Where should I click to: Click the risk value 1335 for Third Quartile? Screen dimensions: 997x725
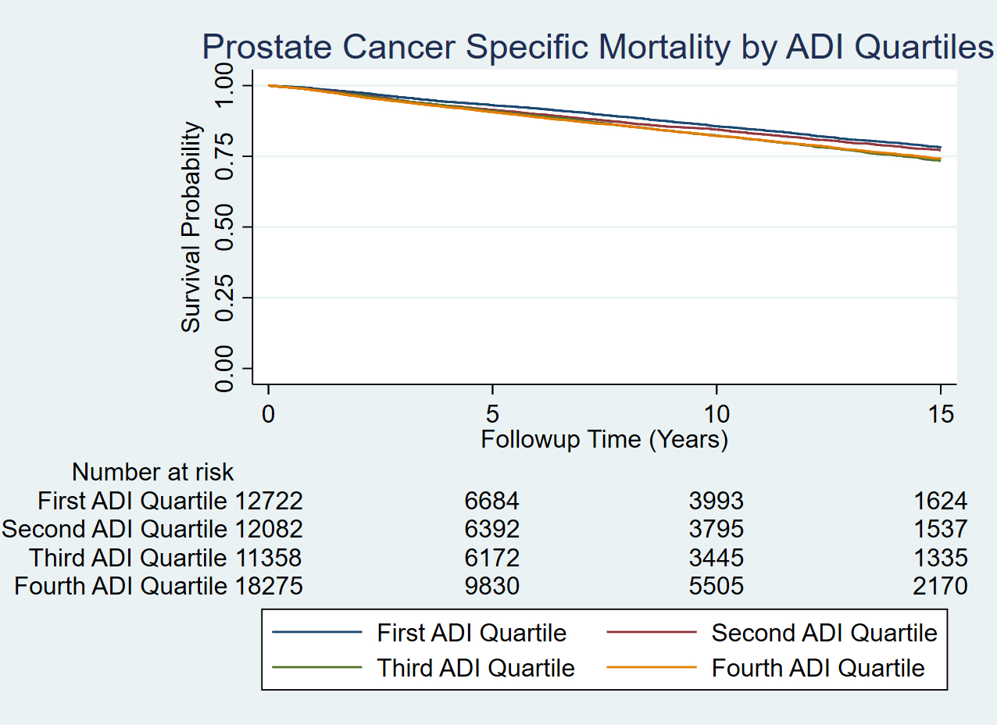click(x=940, y=558)
